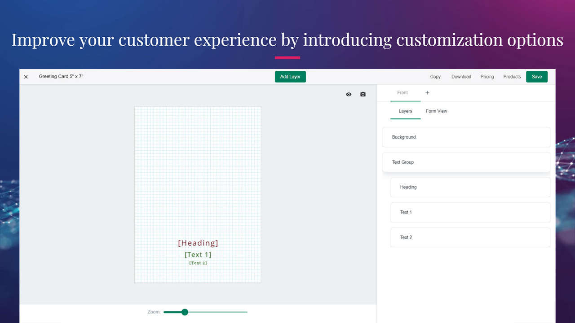Open the Copy option in top toolbar
The width and height of the screenshot is (575, 323).
pyautogui.click(x=435, y=77)
